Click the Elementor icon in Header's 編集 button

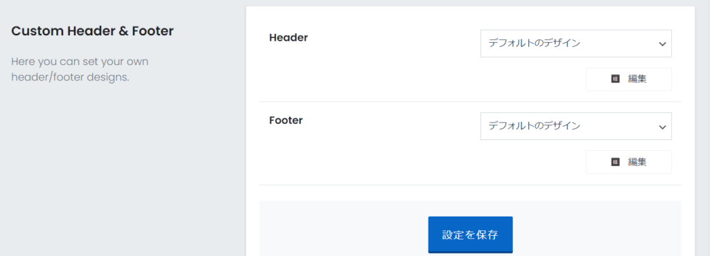[x=615, y=79]
